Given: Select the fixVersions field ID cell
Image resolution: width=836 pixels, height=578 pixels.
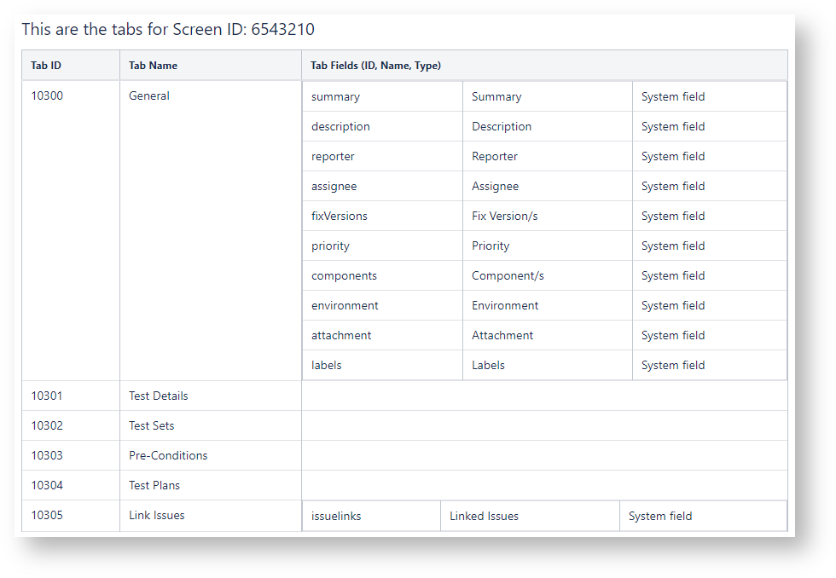Looking at the screenshot, I should 340,217.
